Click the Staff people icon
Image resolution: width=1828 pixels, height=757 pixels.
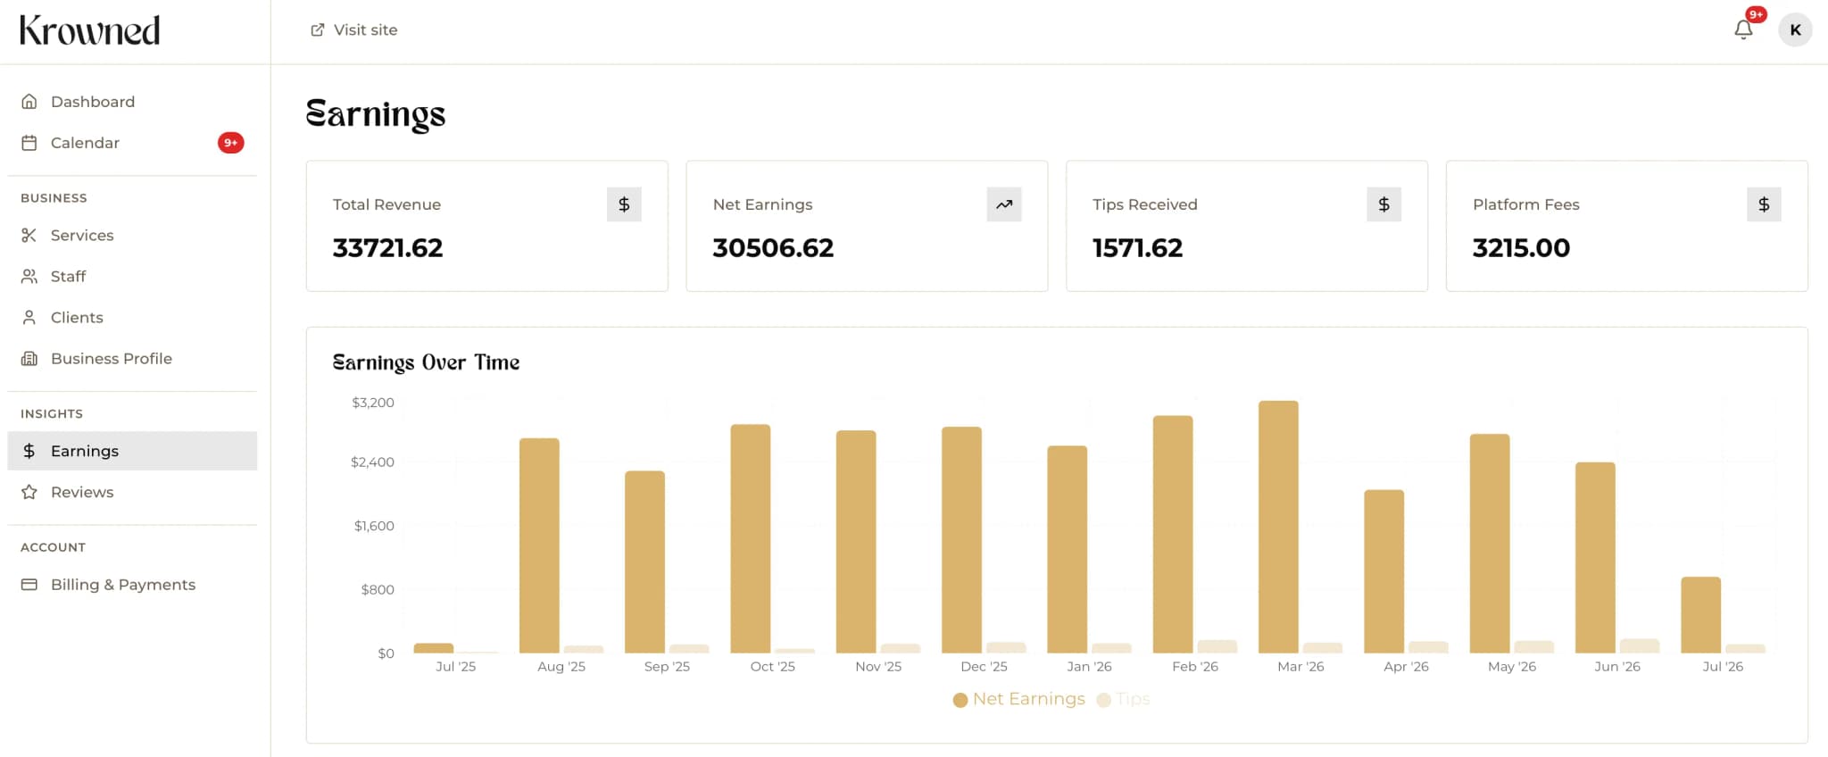29,277
